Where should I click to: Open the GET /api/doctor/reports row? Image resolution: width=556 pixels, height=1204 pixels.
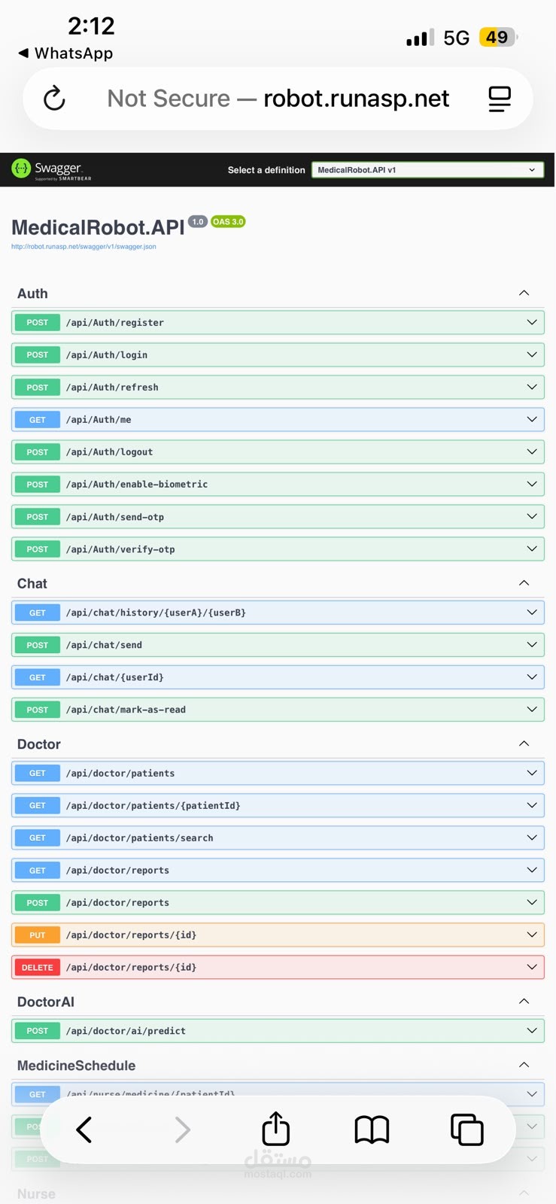click(278, 871)
